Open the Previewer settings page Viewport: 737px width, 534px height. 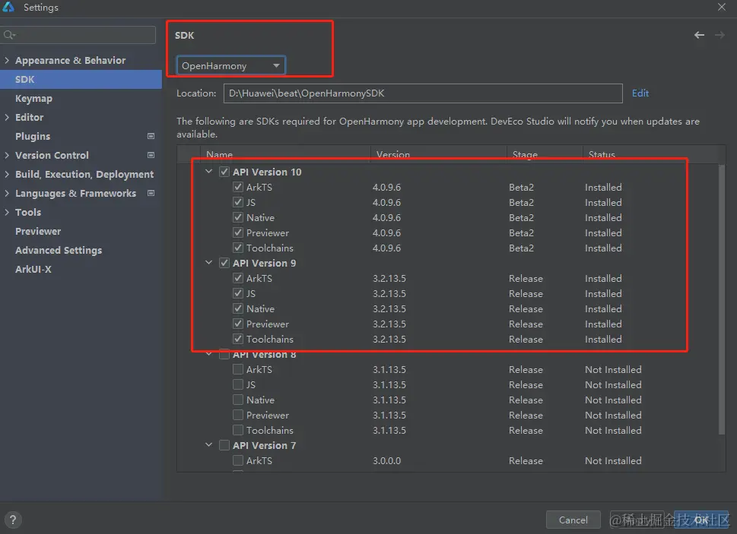[38, 232]
